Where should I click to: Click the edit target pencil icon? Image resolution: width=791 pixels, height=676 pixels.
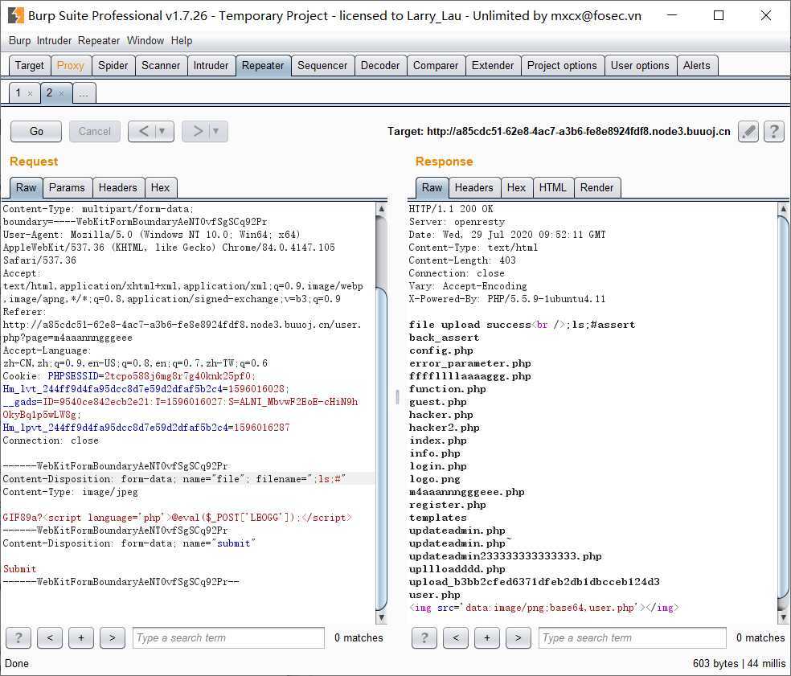(748, 132)
